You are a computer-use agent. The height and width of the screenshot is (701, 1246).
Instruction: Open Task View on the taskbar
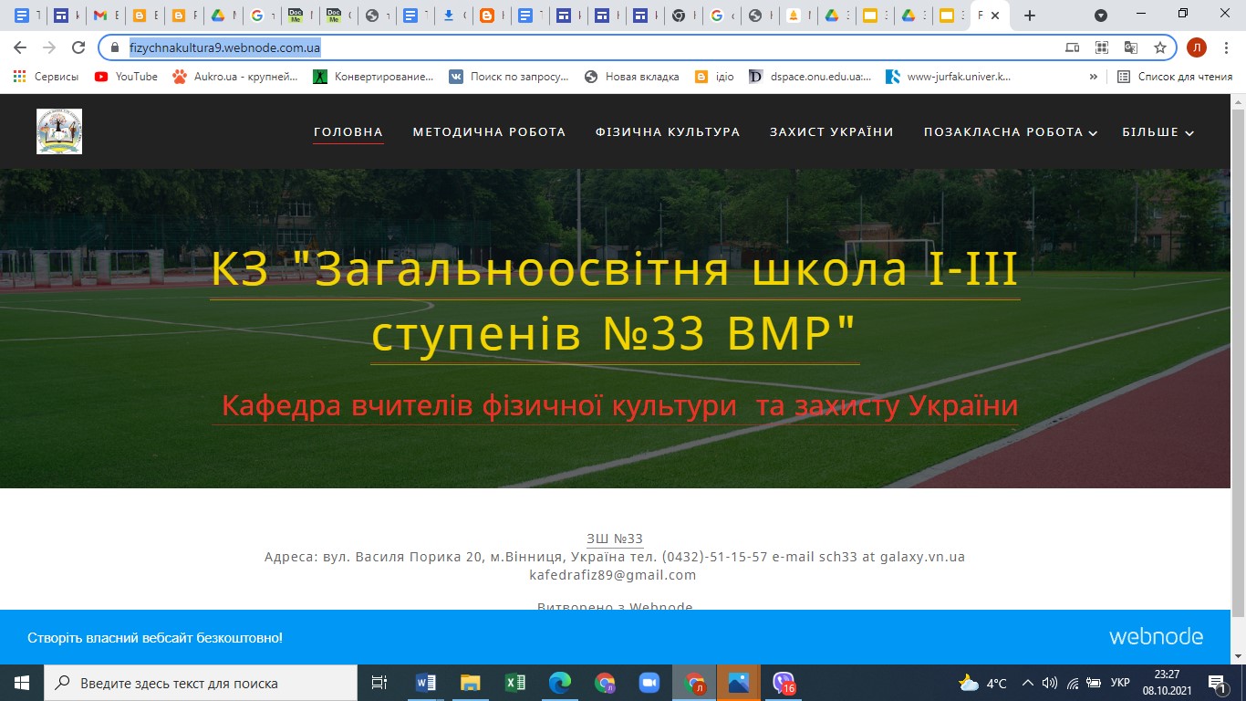[x=379, y=683]
